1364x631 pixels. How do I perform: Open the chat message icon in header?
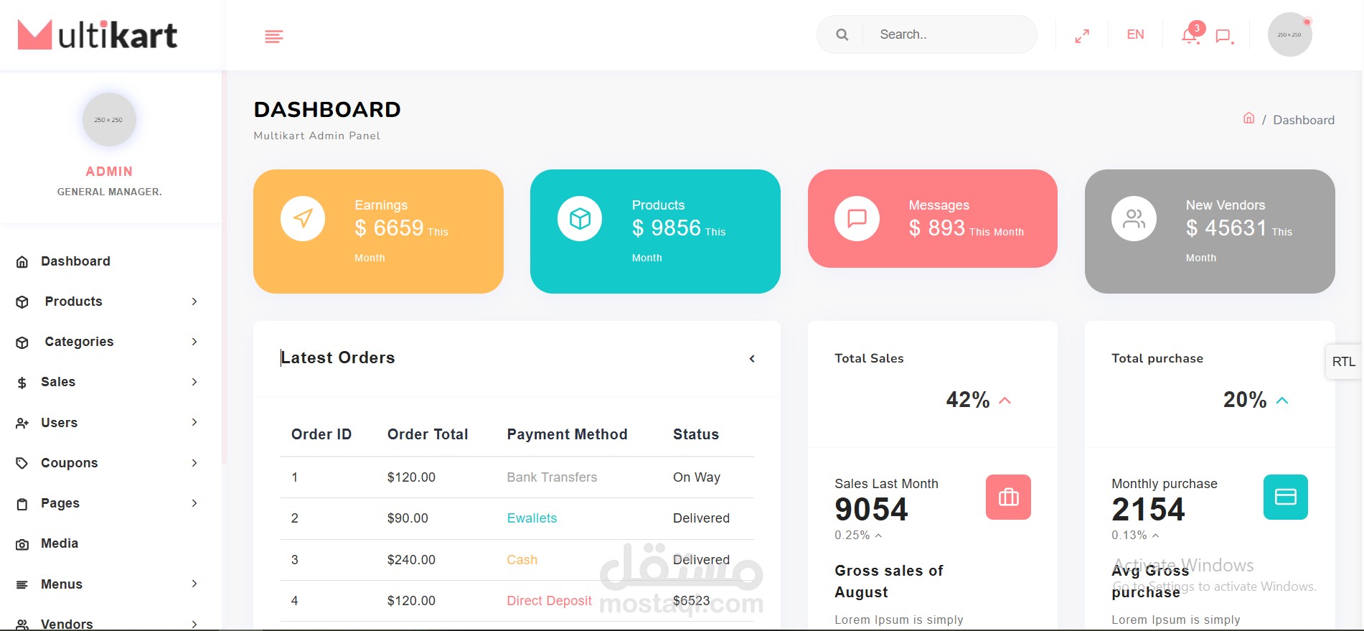[x=1224, y=36]
